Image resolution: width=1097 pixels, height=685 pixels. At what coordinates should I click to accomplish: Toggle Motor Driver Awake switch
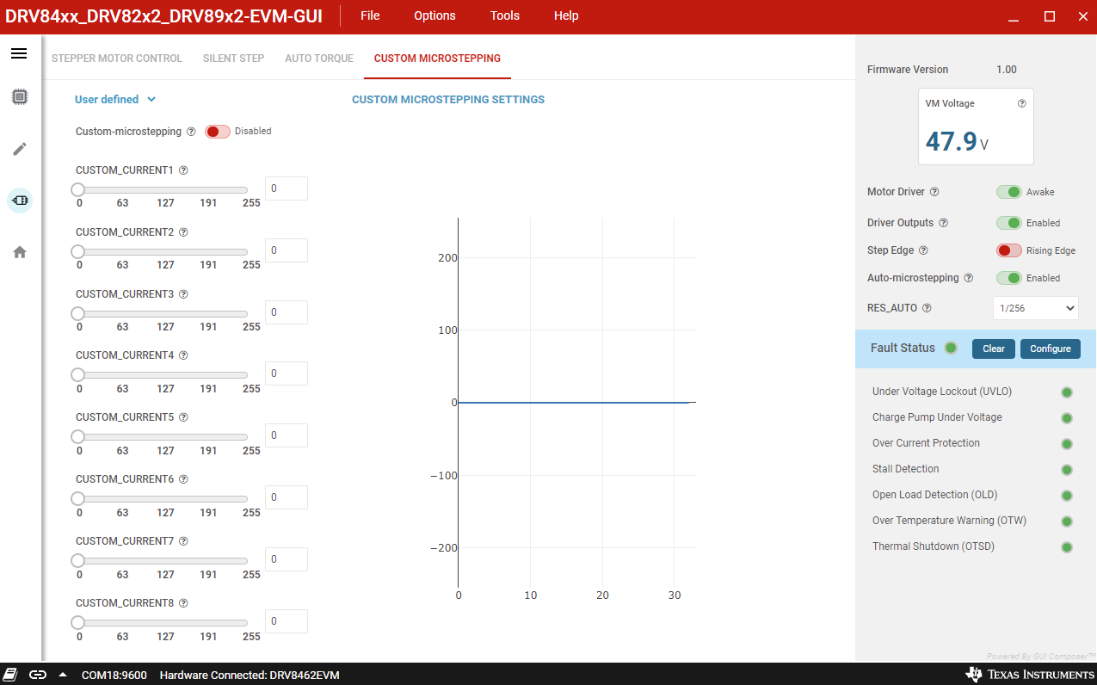tap(1009, 192)
